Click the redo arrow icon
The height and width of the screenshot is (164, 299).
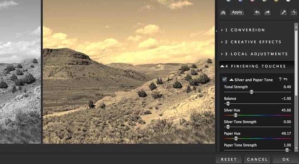click(x=267, y=12)
